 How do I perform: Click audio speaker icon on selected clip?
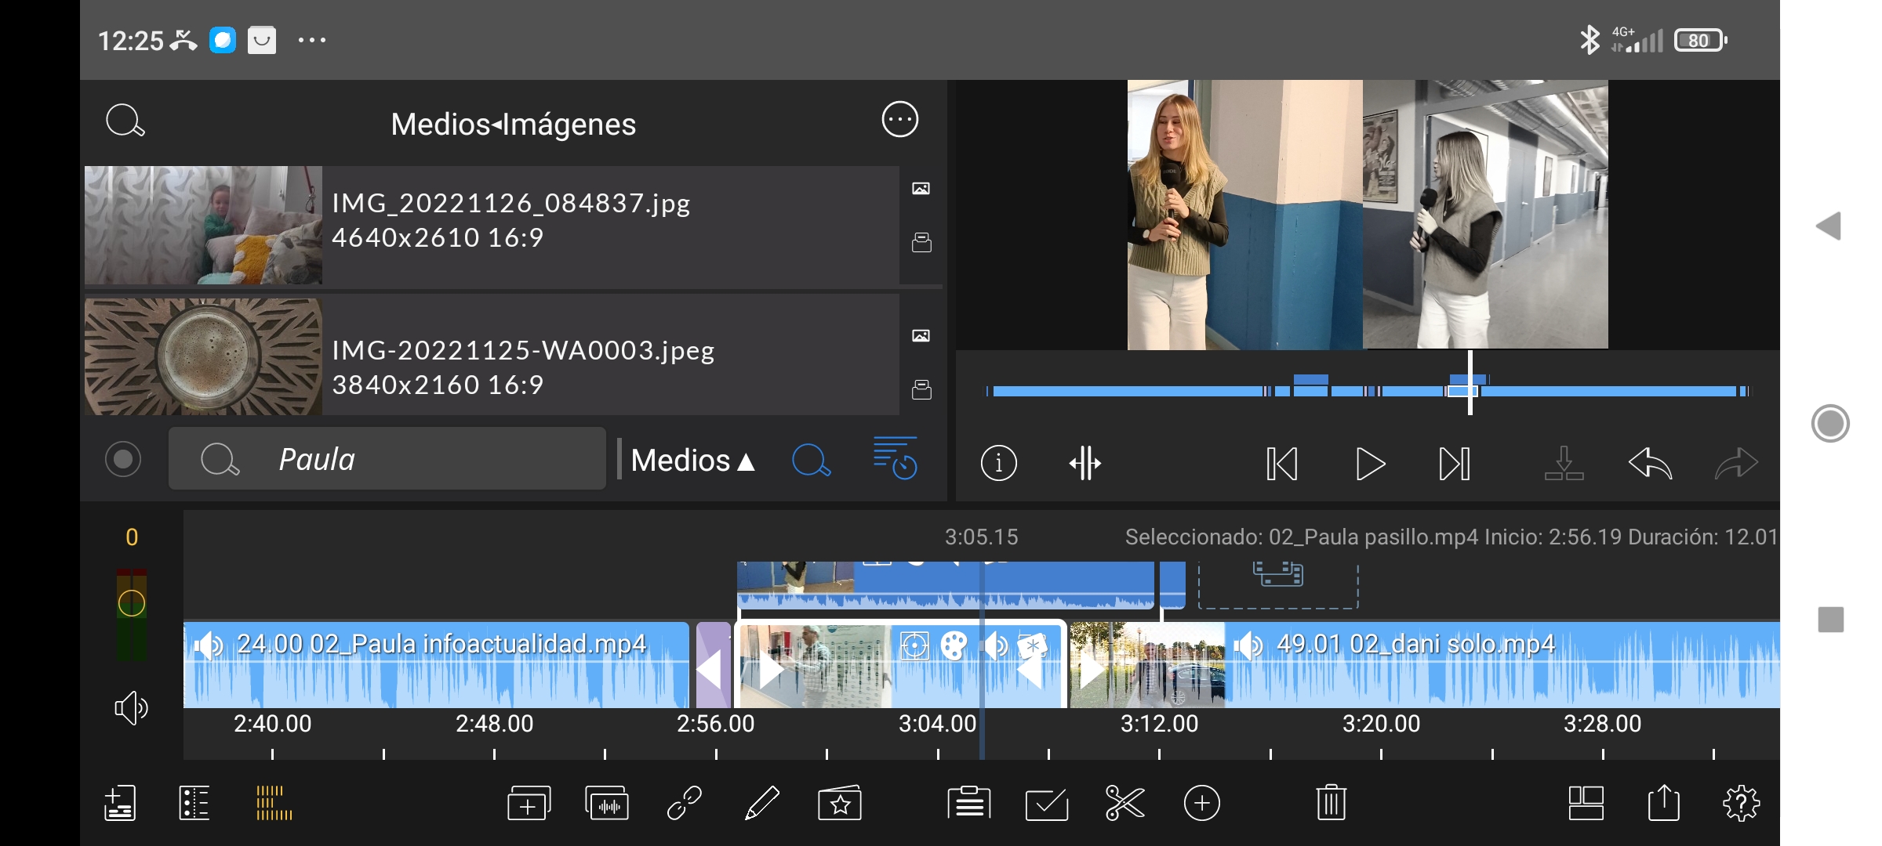tap(995, 646)
